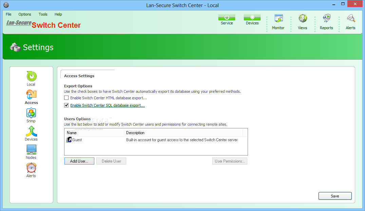The image size is (365, 211).
Task: Click the Users Options heading
Action: pos(77,119)
